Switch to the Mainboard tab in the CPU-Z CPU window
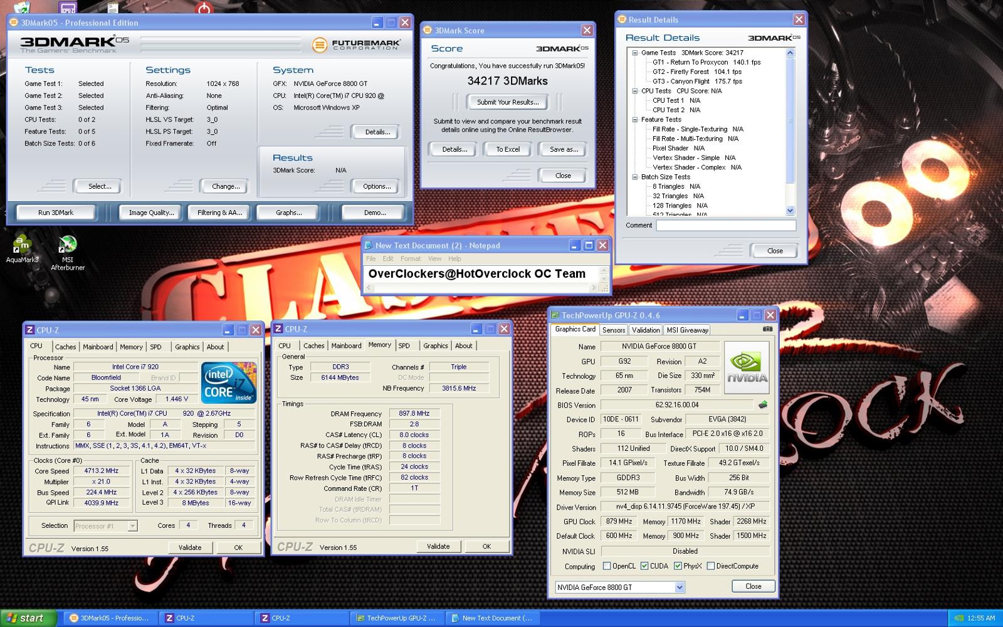Image resolution: width=1003 pixels, height=627 pixels. 98,347
